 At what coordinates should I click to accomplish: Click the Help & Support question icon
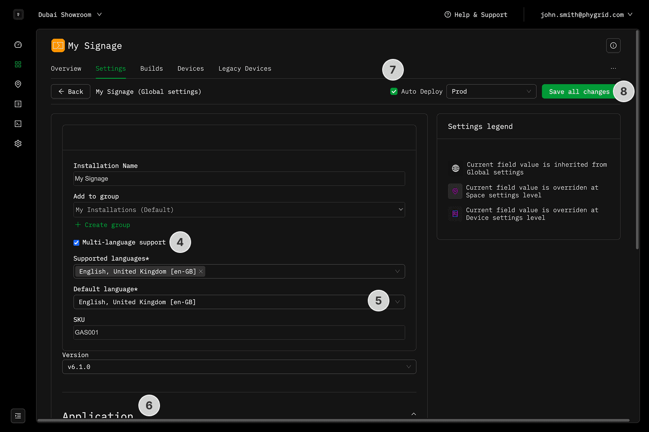click(448, 14)
